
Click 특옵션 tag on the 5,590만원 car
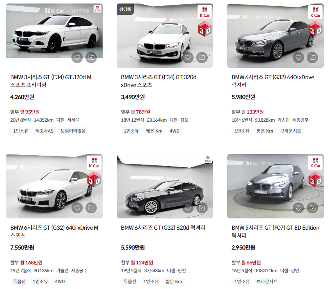click(x=130, y=282)
